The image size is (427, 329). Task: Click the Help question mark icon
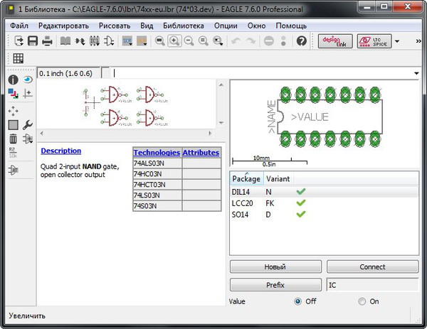(301, 41)
